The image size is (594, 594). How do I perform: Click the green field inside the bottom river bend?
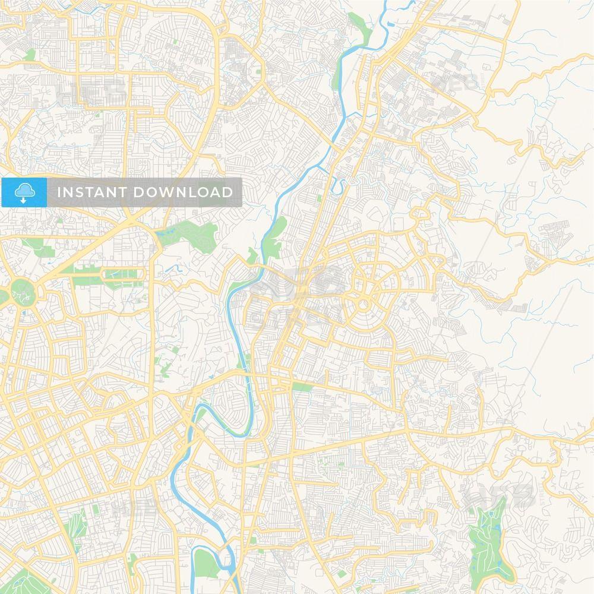pos(206,564)
